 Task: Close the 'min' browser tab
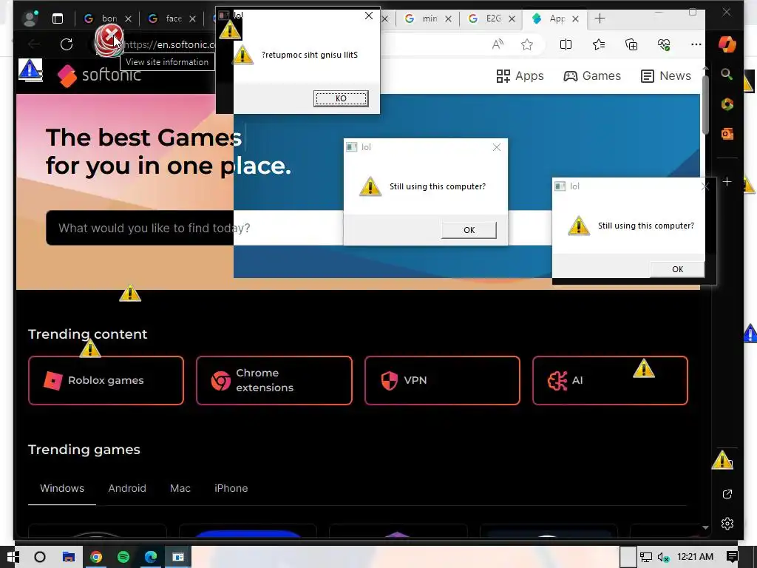449,18
